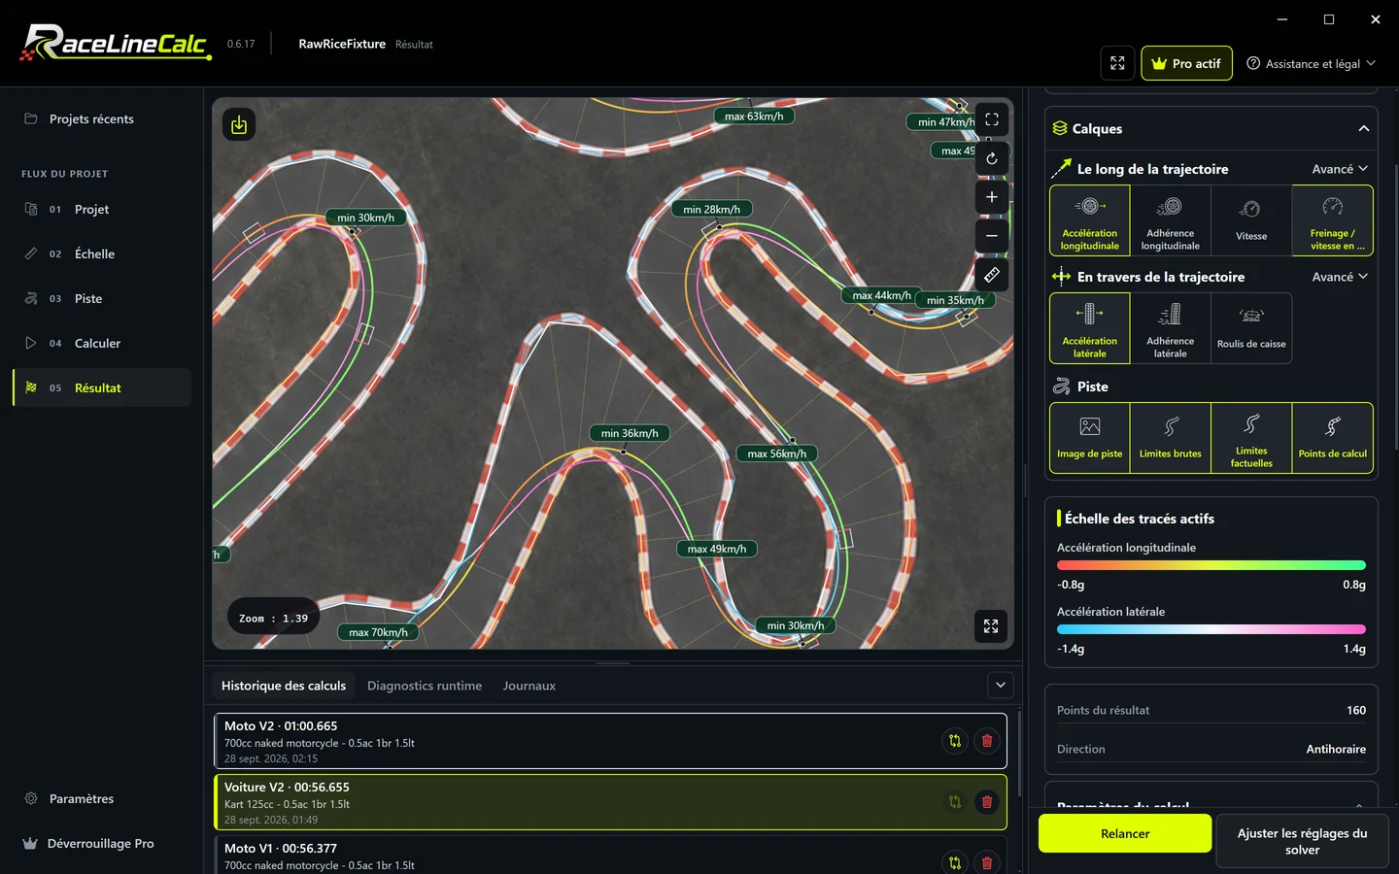This screenshot has width=1399, height=874.
Task: Open Projets récents from the sidebar
Action: coord(102,119)
